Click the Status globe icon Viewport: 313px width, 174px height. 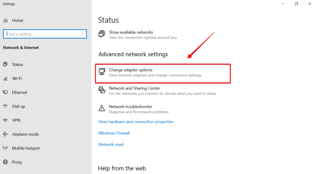tap(5, 64)
